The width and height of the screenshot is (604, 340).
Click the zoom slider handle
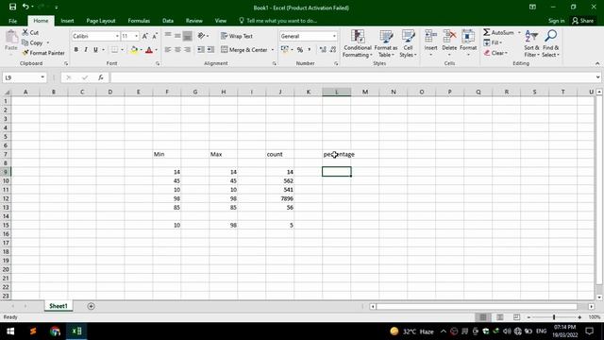click(x=554, y=317)
